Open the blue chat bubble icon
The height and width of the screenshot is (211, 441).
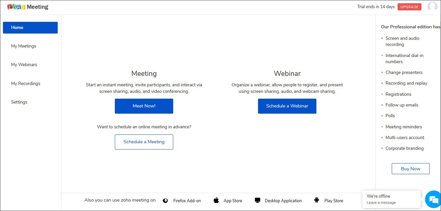click(433, 199)
